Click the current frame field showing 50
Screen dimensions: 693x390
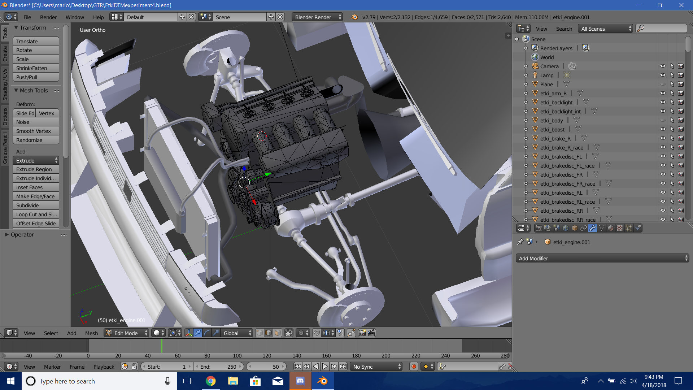click(x=266, y=367)
